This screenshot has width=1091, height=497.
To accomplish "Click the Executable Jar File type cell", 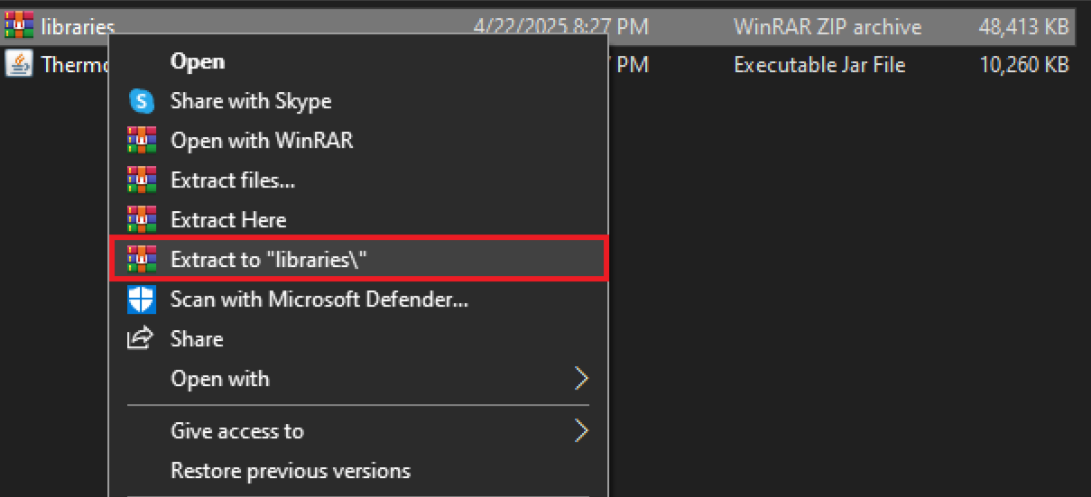I will click(819, 65).
